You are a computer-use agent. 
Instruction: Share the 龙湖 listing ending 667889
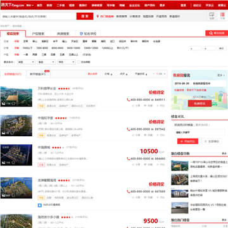point(136,198)
